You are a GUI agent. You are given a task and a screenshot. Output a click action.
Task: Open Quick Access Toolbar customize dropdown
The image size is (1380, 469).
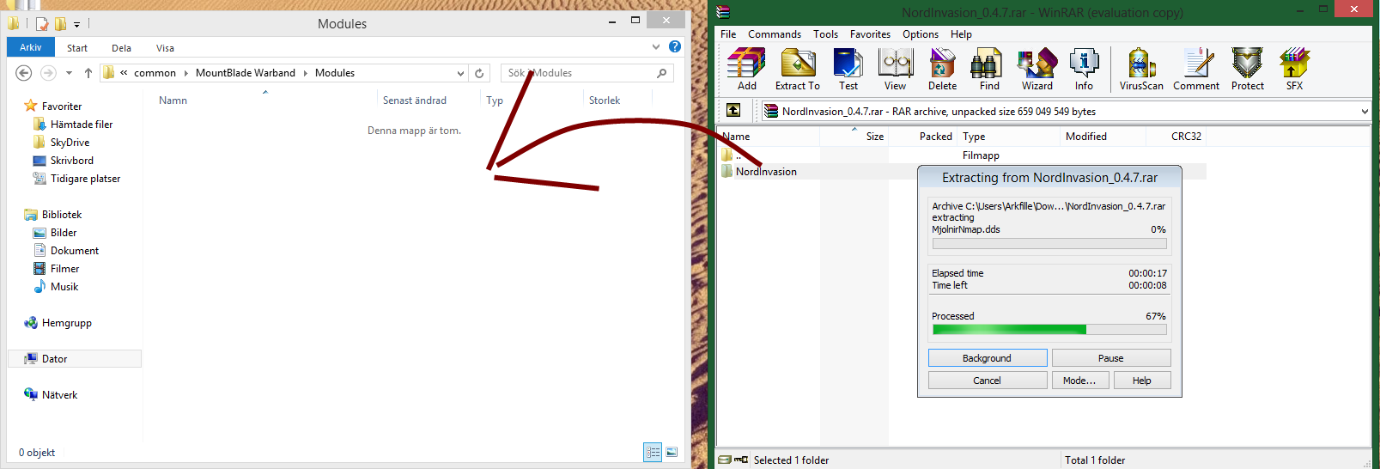pyautogui.click(x=76, y=24)
